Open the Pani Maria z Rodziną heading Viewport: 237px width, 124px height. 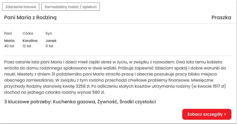click(x=30, y=17)
